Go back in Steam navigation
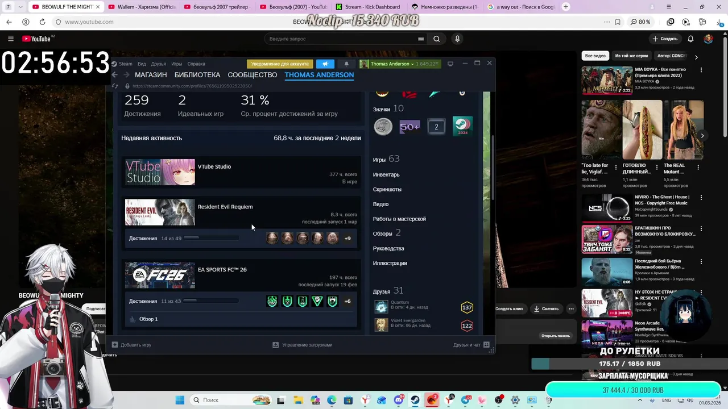The image size is (728, 409). [114, 75]
